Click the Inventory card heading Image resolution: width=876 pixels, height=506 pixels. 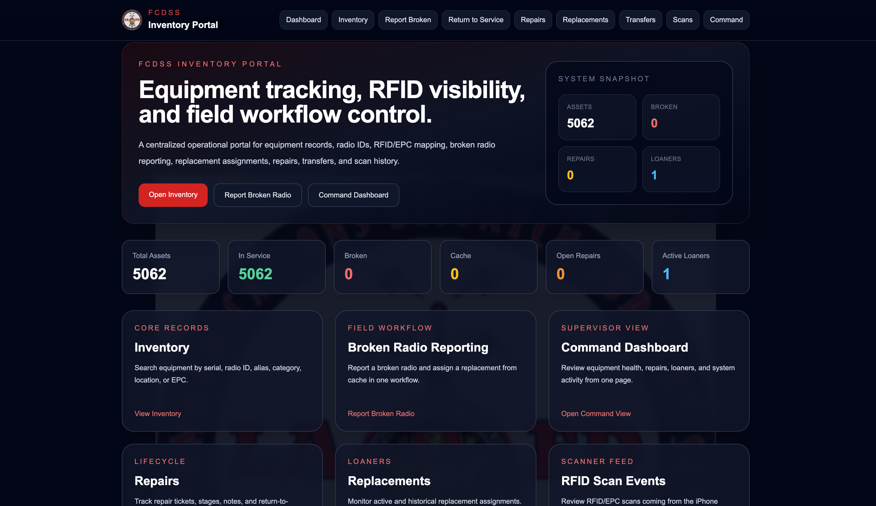click(162, 347)
